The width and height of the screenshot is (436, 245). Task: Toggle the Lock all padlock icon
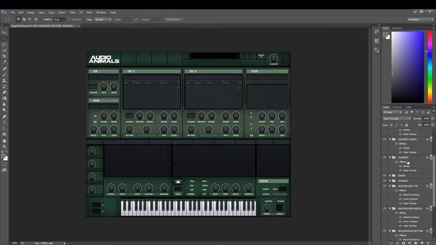(x=406, y=125)
